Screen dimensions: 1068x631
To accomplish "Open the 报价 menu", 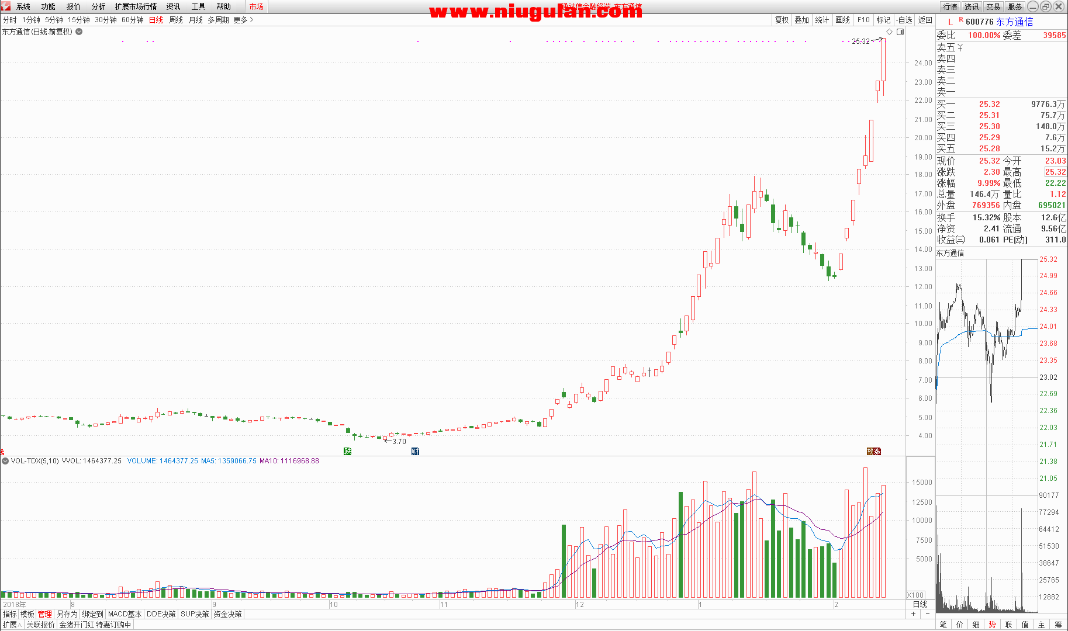I will point(74,6).
